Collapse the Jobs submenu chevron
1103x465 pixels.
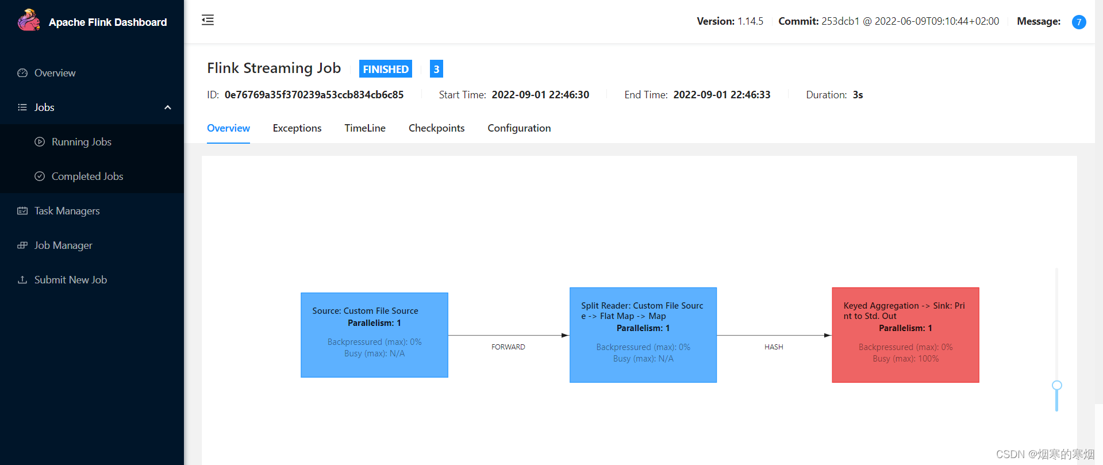click(168, 107)
